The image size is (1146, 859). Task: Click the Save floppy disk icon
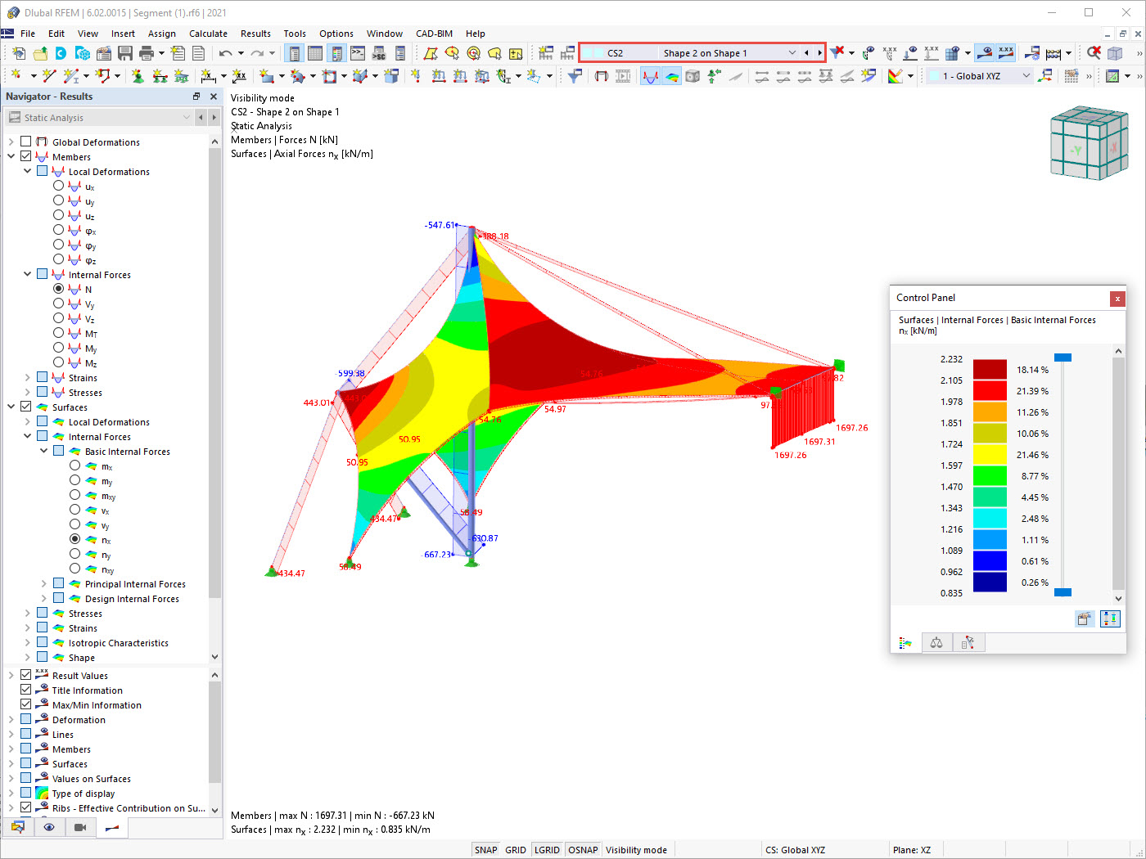125,53
